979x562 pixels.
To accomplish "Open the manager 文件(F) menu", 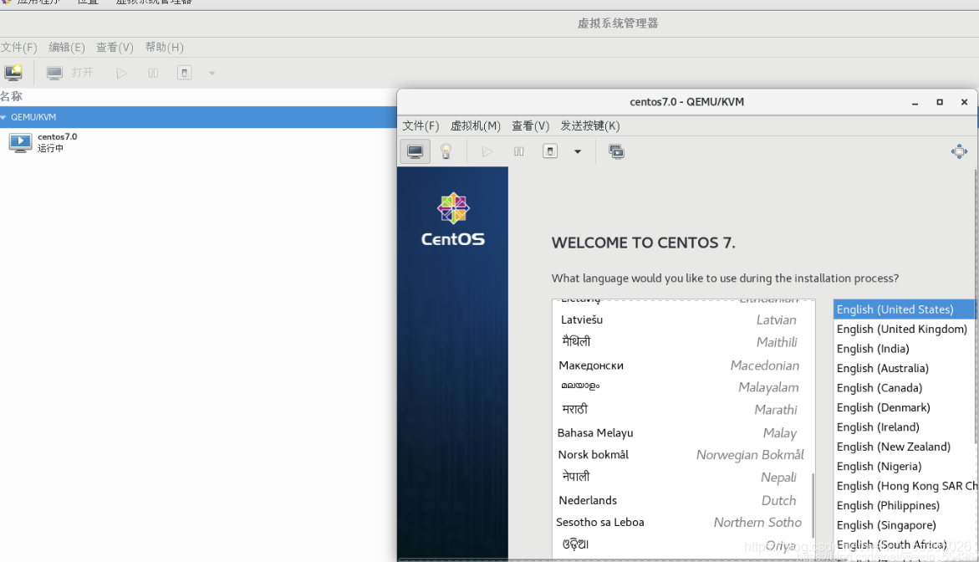I will (18, 48).
